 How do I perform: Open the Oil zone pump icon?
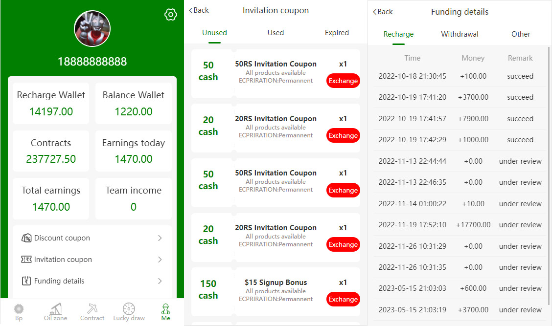(55, 309)
